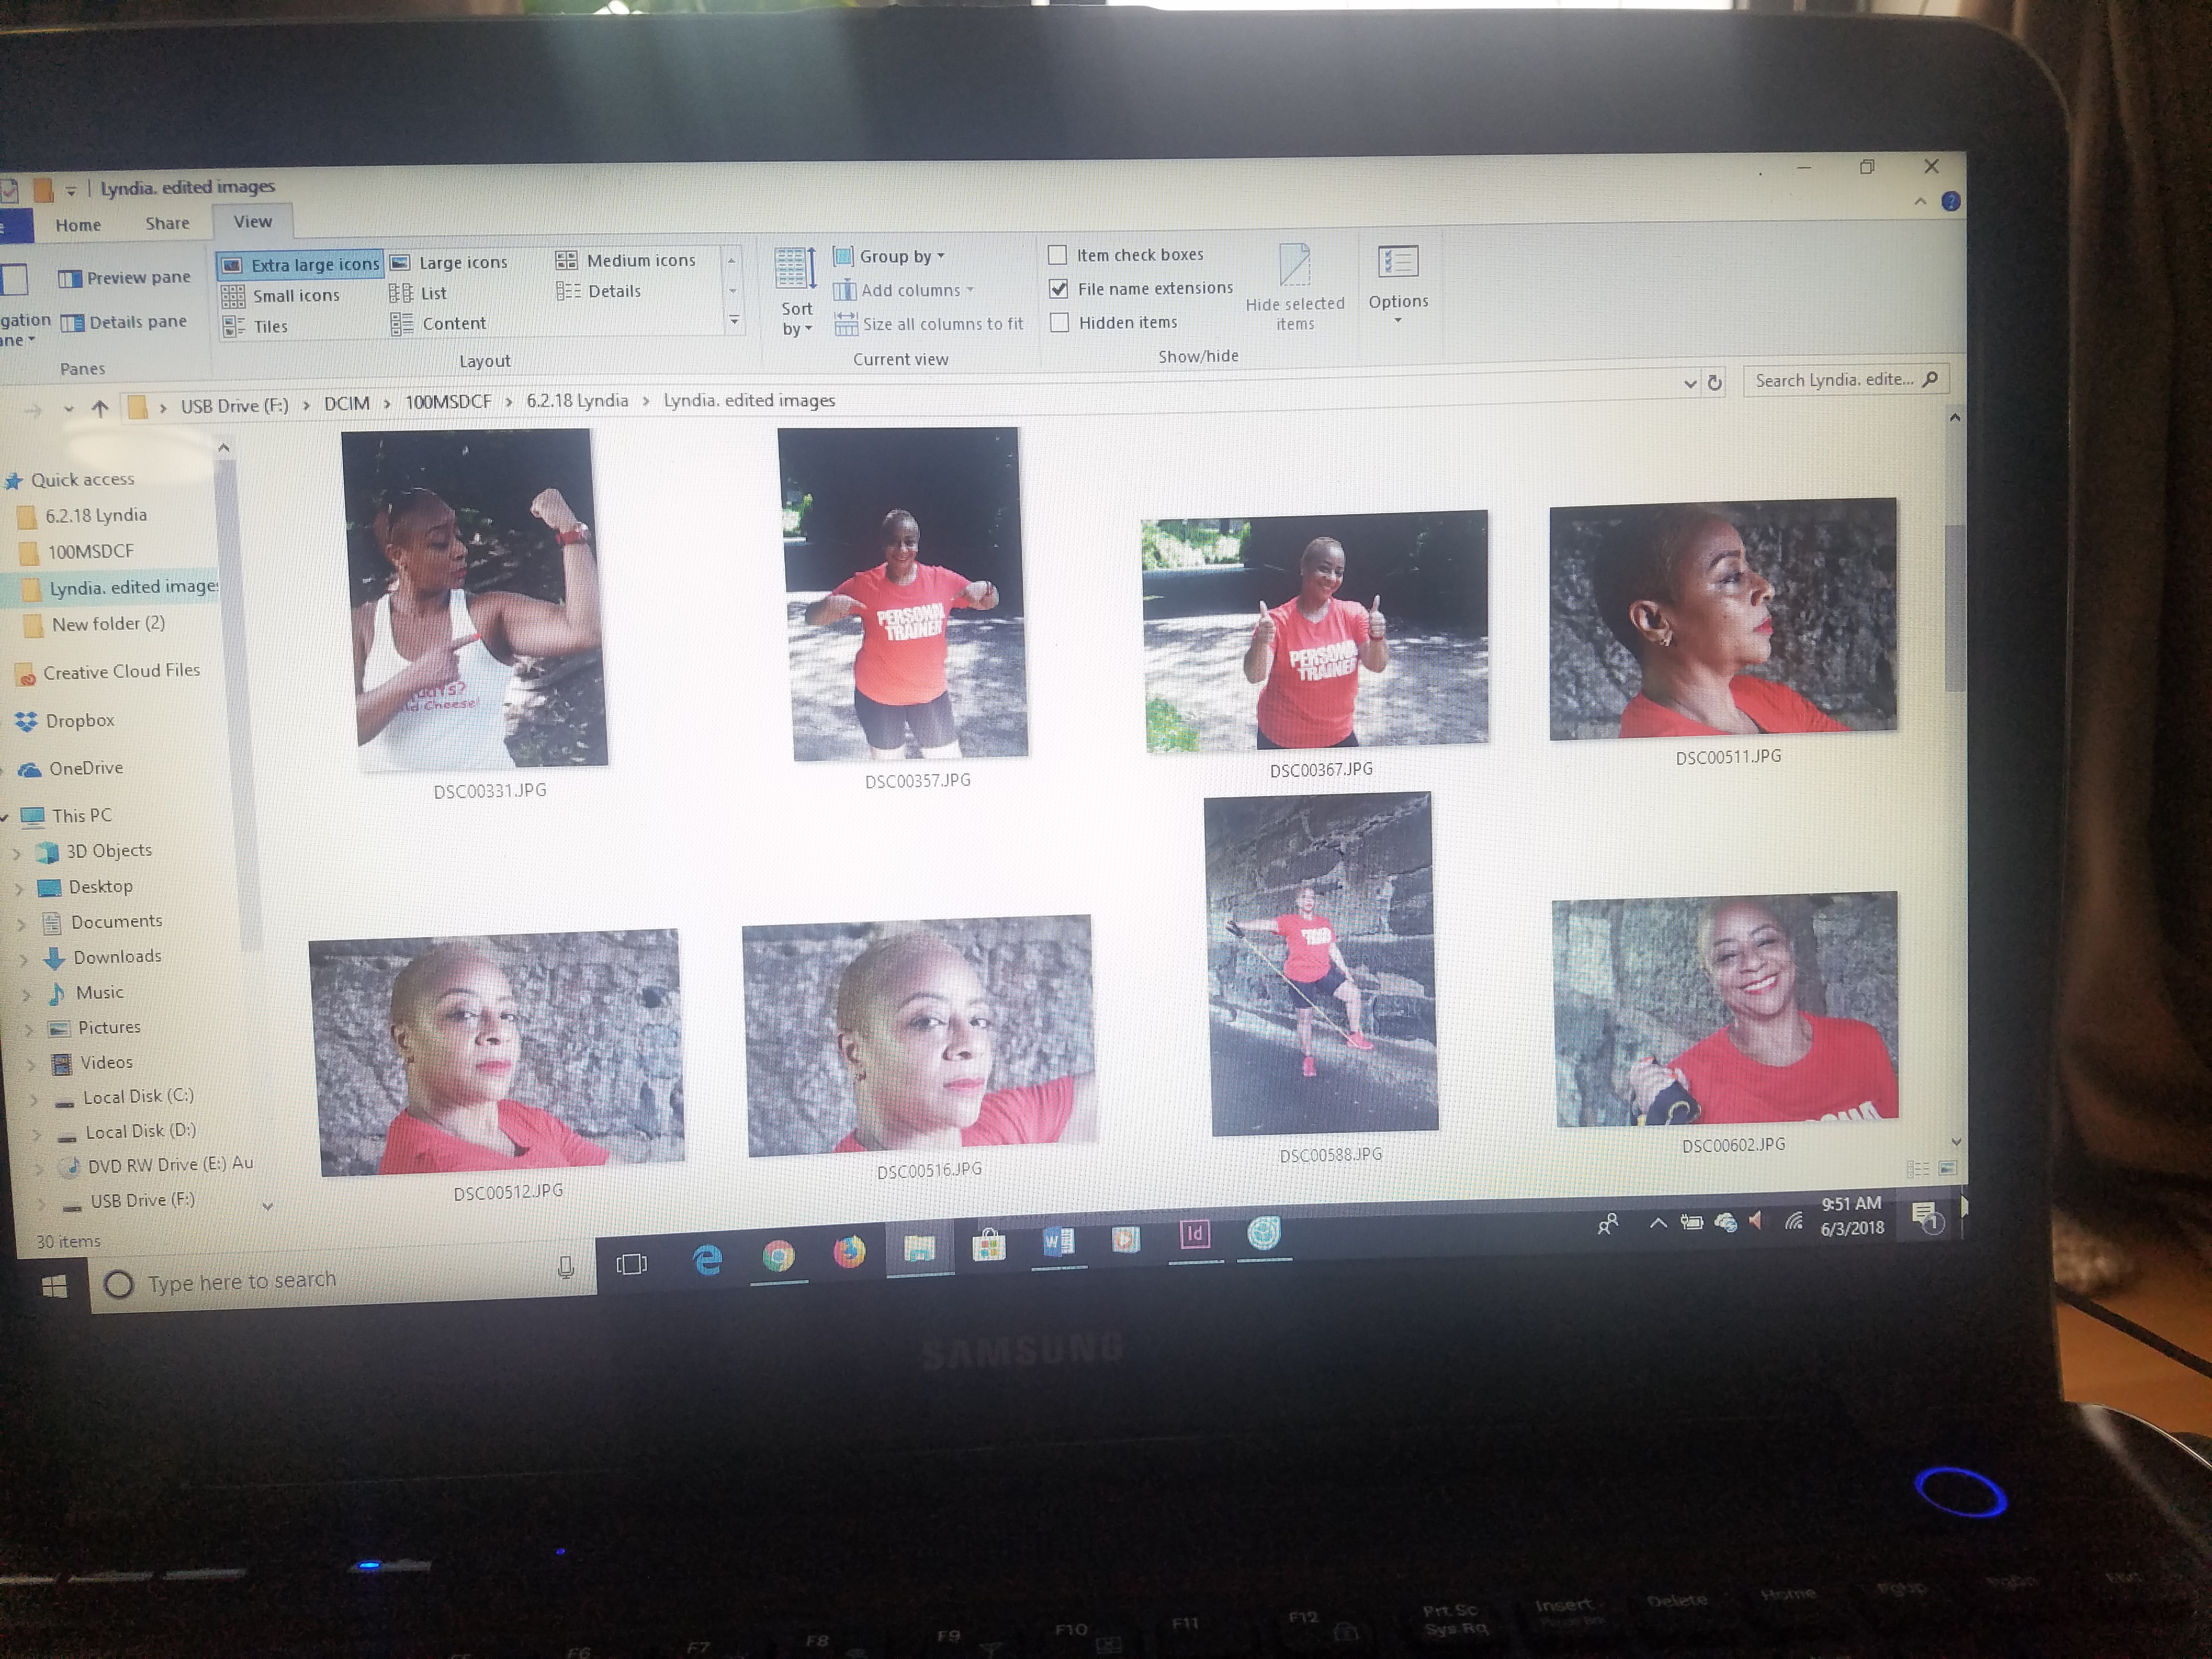
Task: Open address bar history dropdown
Action: (1690, 384)
